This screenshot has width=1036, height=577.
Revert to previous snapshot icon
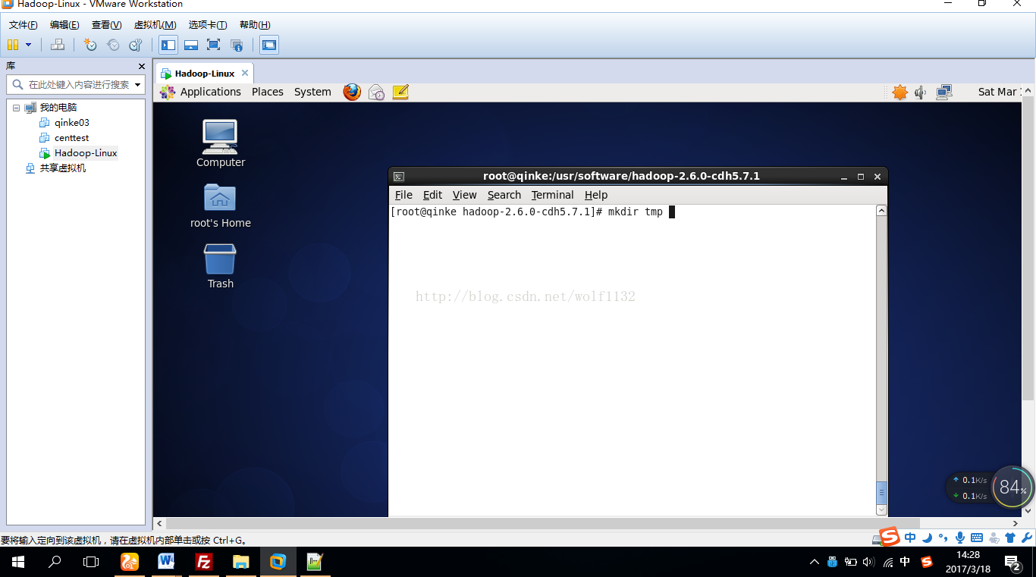click(x=113, y=45)
